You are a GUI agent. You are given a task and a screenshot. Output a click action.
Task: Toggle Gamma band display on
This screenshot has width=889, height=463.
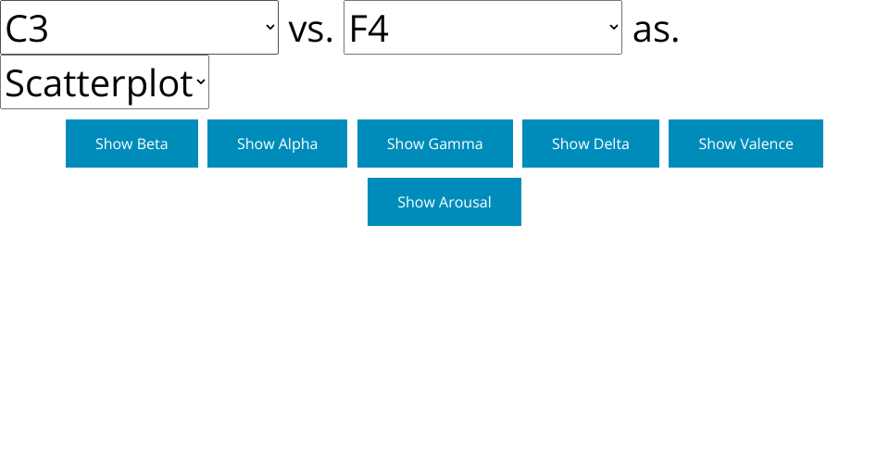click(434, 144)
